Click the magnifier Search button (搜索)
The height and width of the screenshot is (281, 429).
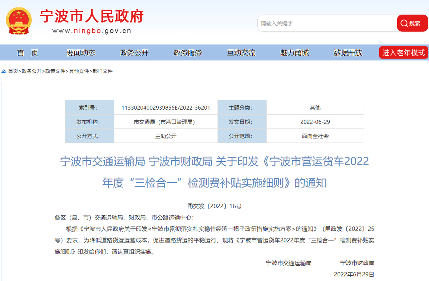pos(412,23)
